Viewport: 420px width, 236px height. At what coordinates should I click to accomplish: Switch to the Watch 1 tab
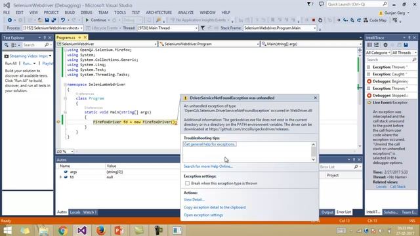click(90, 212)
